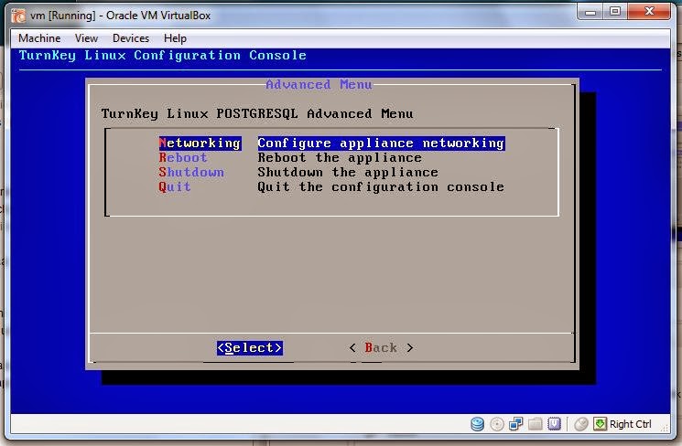Click the USB devices status icon
This screenshot has width=682, height=446.
click(x=554, y=424)
